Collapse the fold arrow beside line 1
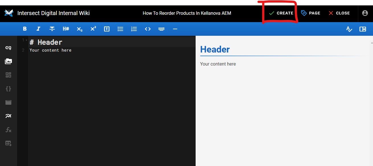 tap(26, 40)
